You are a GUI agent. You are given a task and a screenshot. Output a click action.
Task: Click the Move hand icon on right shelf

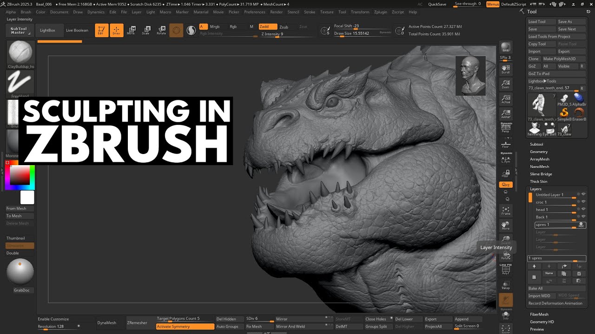505,225
